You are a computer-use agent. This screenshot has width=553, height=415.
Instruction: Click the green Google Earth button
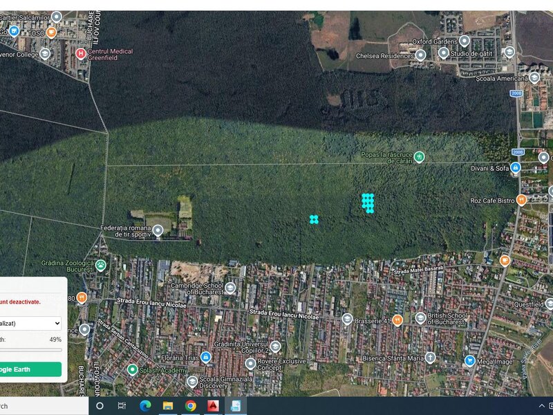pyautogui.click(x=30, y=369)
